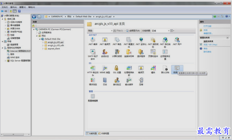Open the 分组依据 区域 dropdown
Screen dimensions: 232x140
[161, 31]
